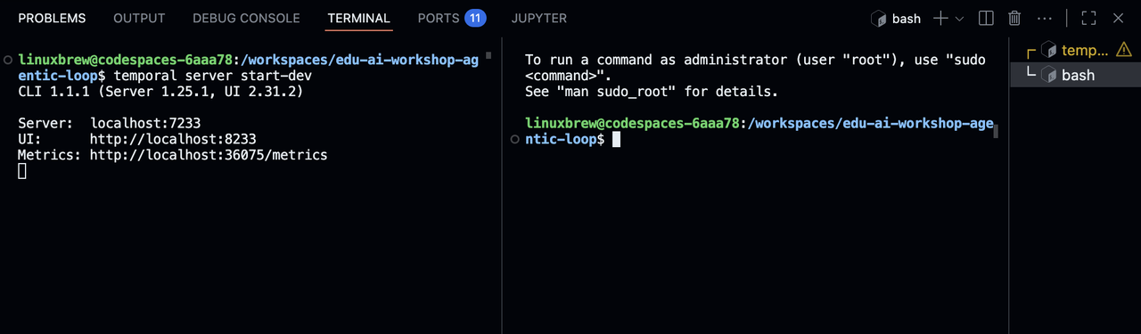Viewport: 1141px width, 334px height.
Task: Open the UI link http://localhost:8233
Action: pos(173,139)
